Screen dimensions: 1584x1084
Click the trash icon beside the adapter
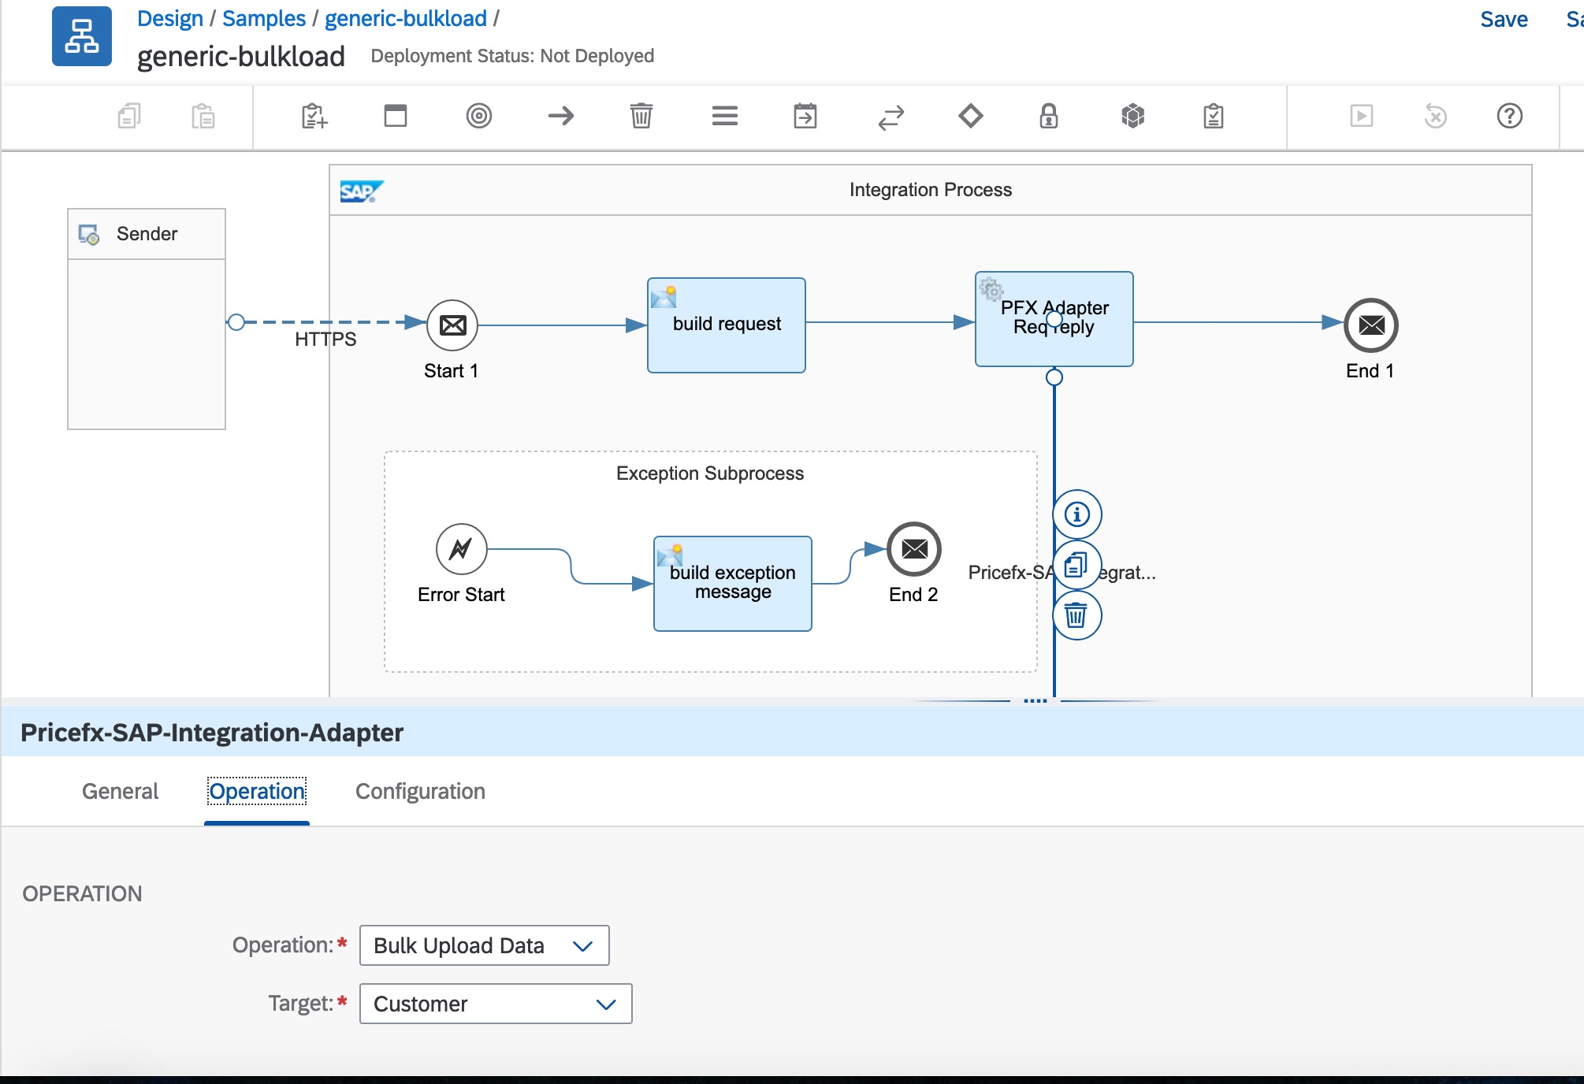1076,614
